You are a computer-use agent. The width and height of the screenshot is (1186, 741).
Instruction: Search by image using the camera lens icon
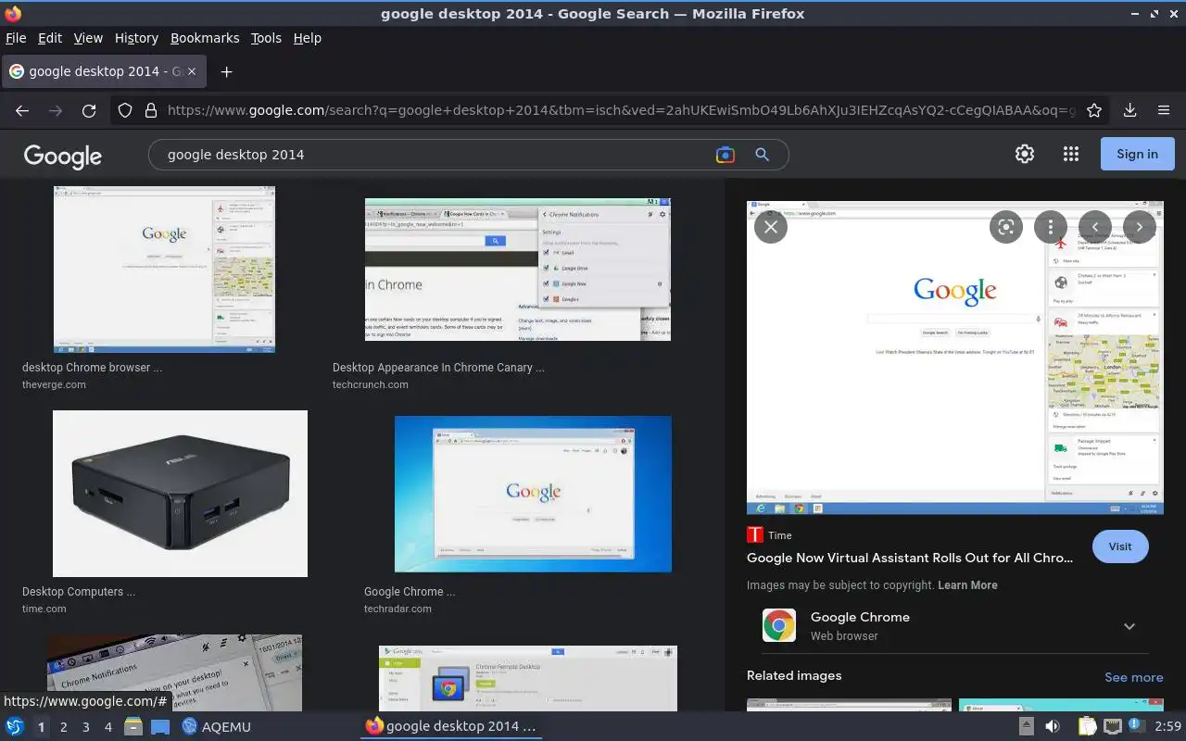(x=725, y=155)
